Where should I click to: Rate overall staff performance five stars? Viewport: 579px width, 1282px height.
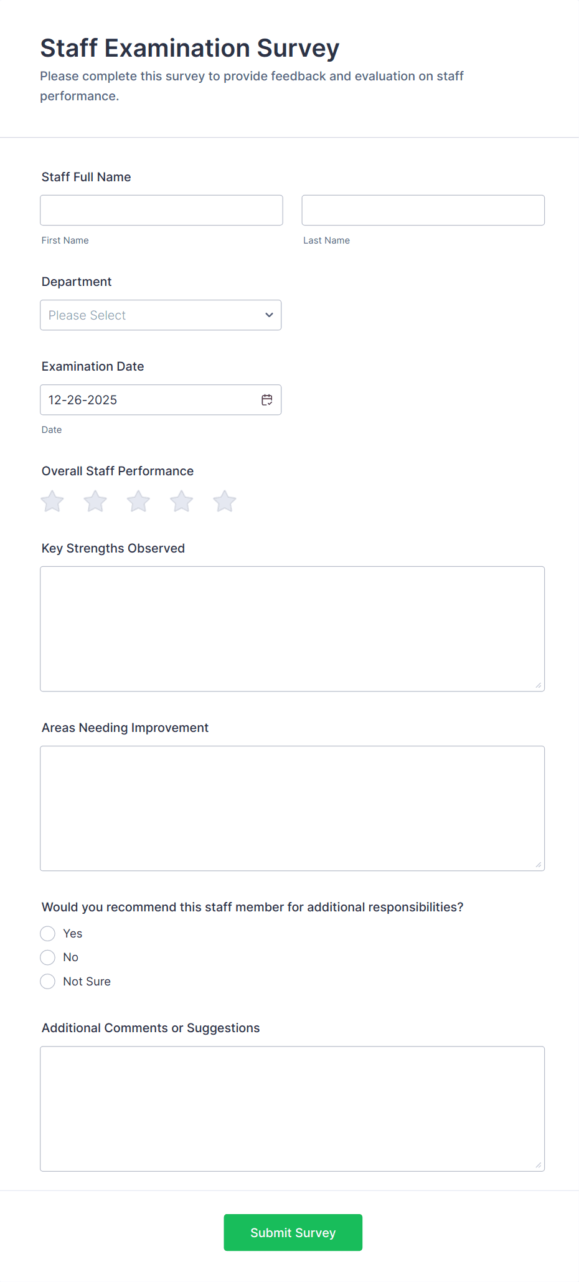click(x=224, y=501)
